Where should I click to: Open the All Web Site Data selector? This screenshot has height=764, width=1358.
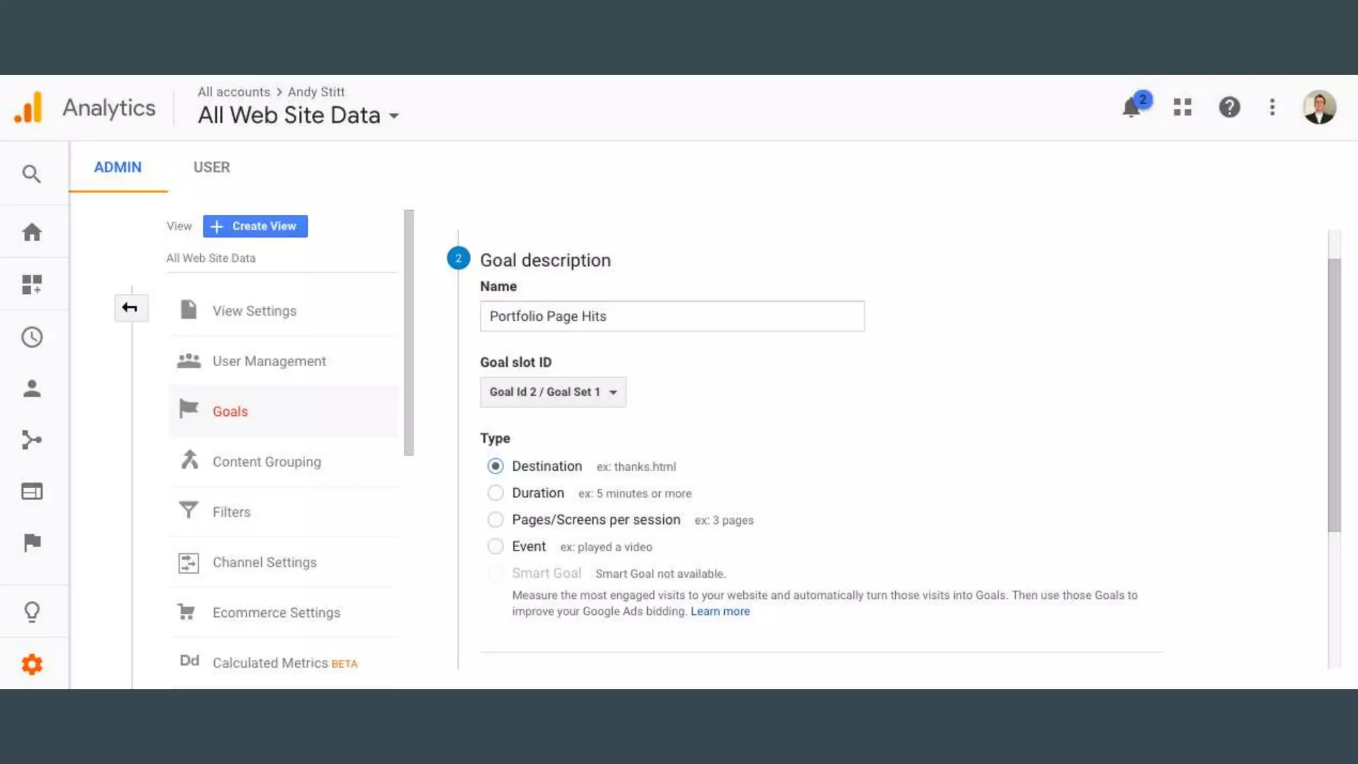point(298,115)
